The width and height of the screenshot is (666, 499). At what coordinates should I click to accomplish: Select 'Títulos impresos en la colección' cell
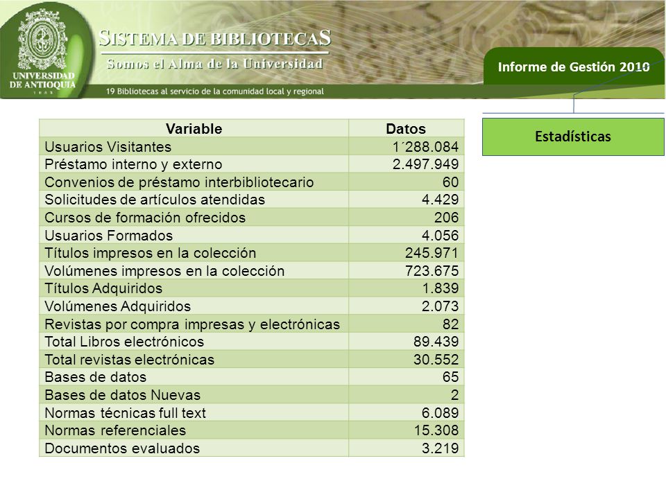click(194, 253)
